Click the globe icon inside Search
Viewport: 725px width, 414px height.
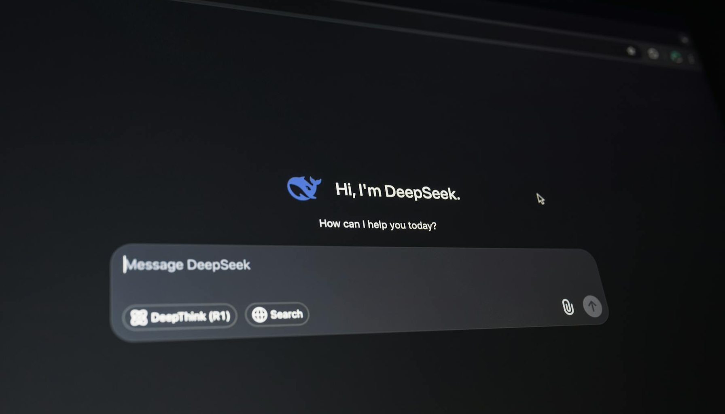pos(259,315)
